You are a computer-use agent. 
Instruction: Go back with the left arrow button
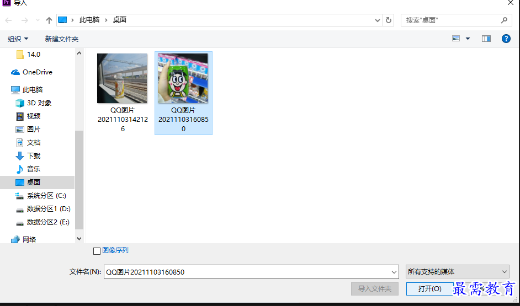tap(9, 20)
